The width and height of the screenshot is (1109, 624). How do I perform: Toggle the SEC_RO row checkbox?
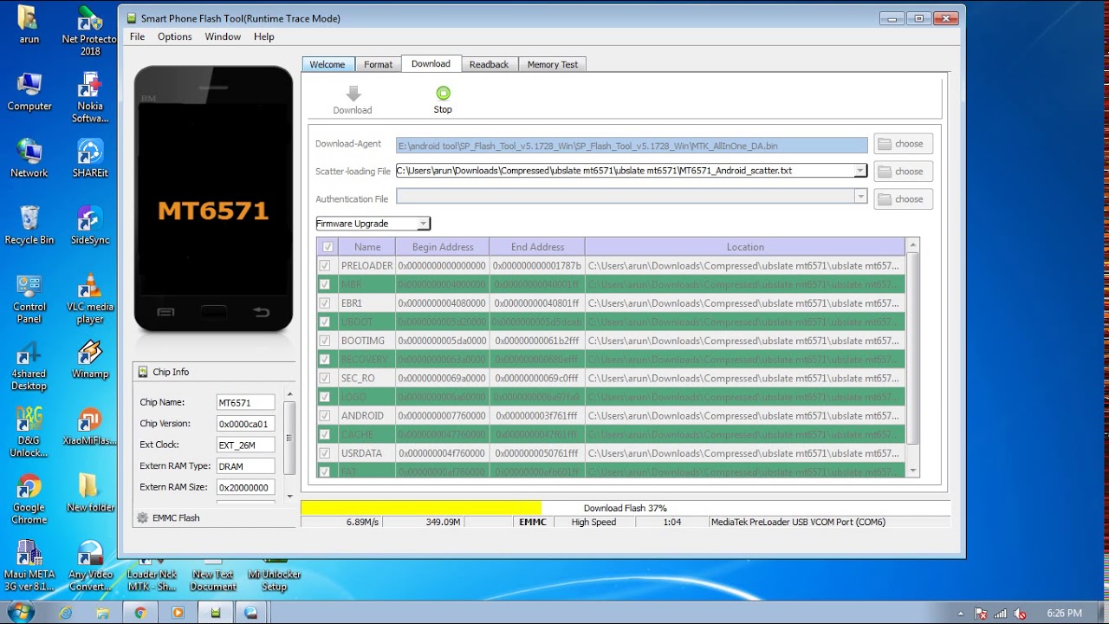pyautogui.click(x=325, y=378)
